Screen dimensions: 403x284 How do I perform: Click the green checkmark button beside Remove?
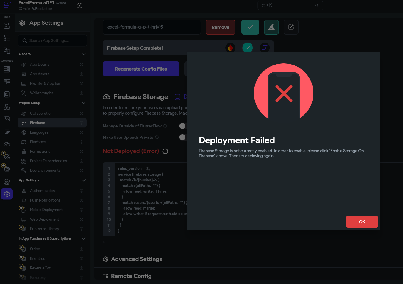pos(250,27)
